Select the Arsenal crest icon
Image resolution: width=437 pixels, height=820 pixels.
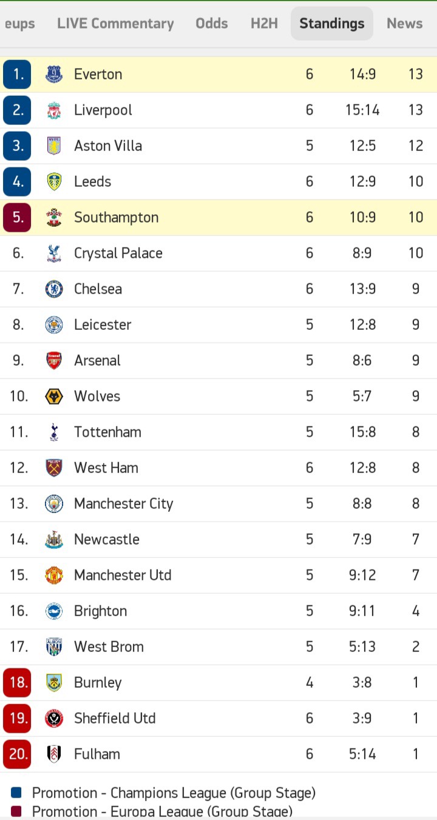tap(54, 361)
